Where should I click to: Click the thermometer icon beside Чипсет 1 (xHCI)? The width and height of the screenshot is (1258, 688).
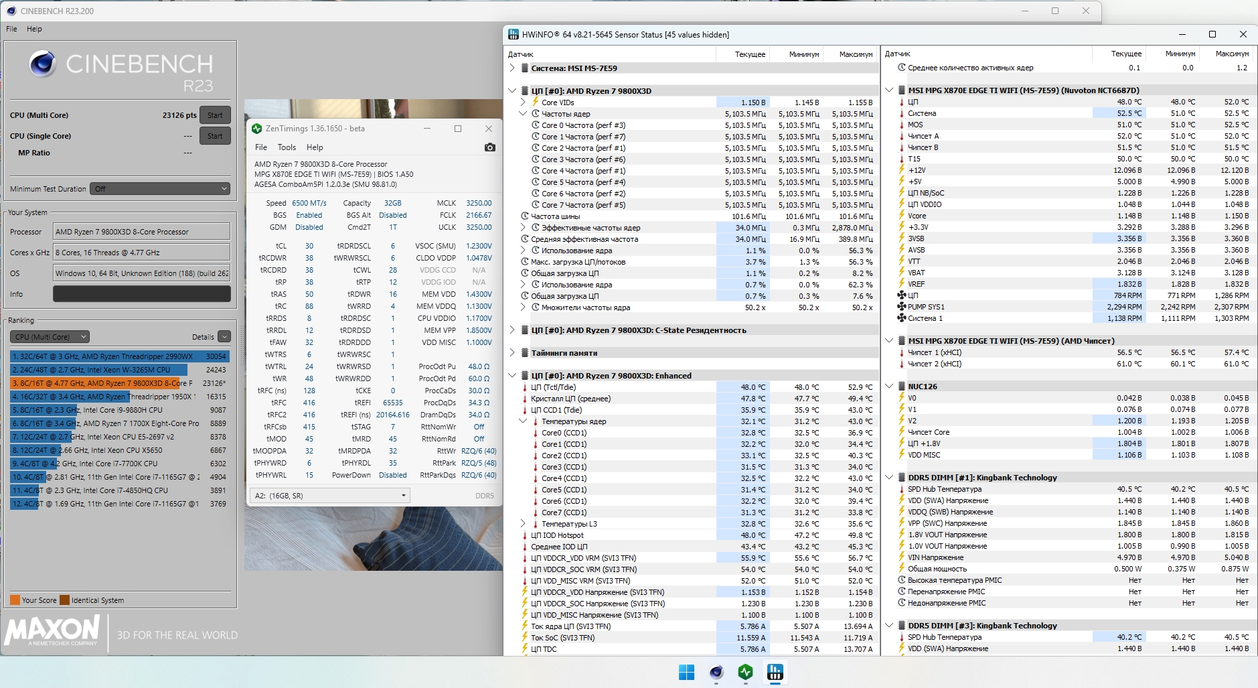(902, 352)
